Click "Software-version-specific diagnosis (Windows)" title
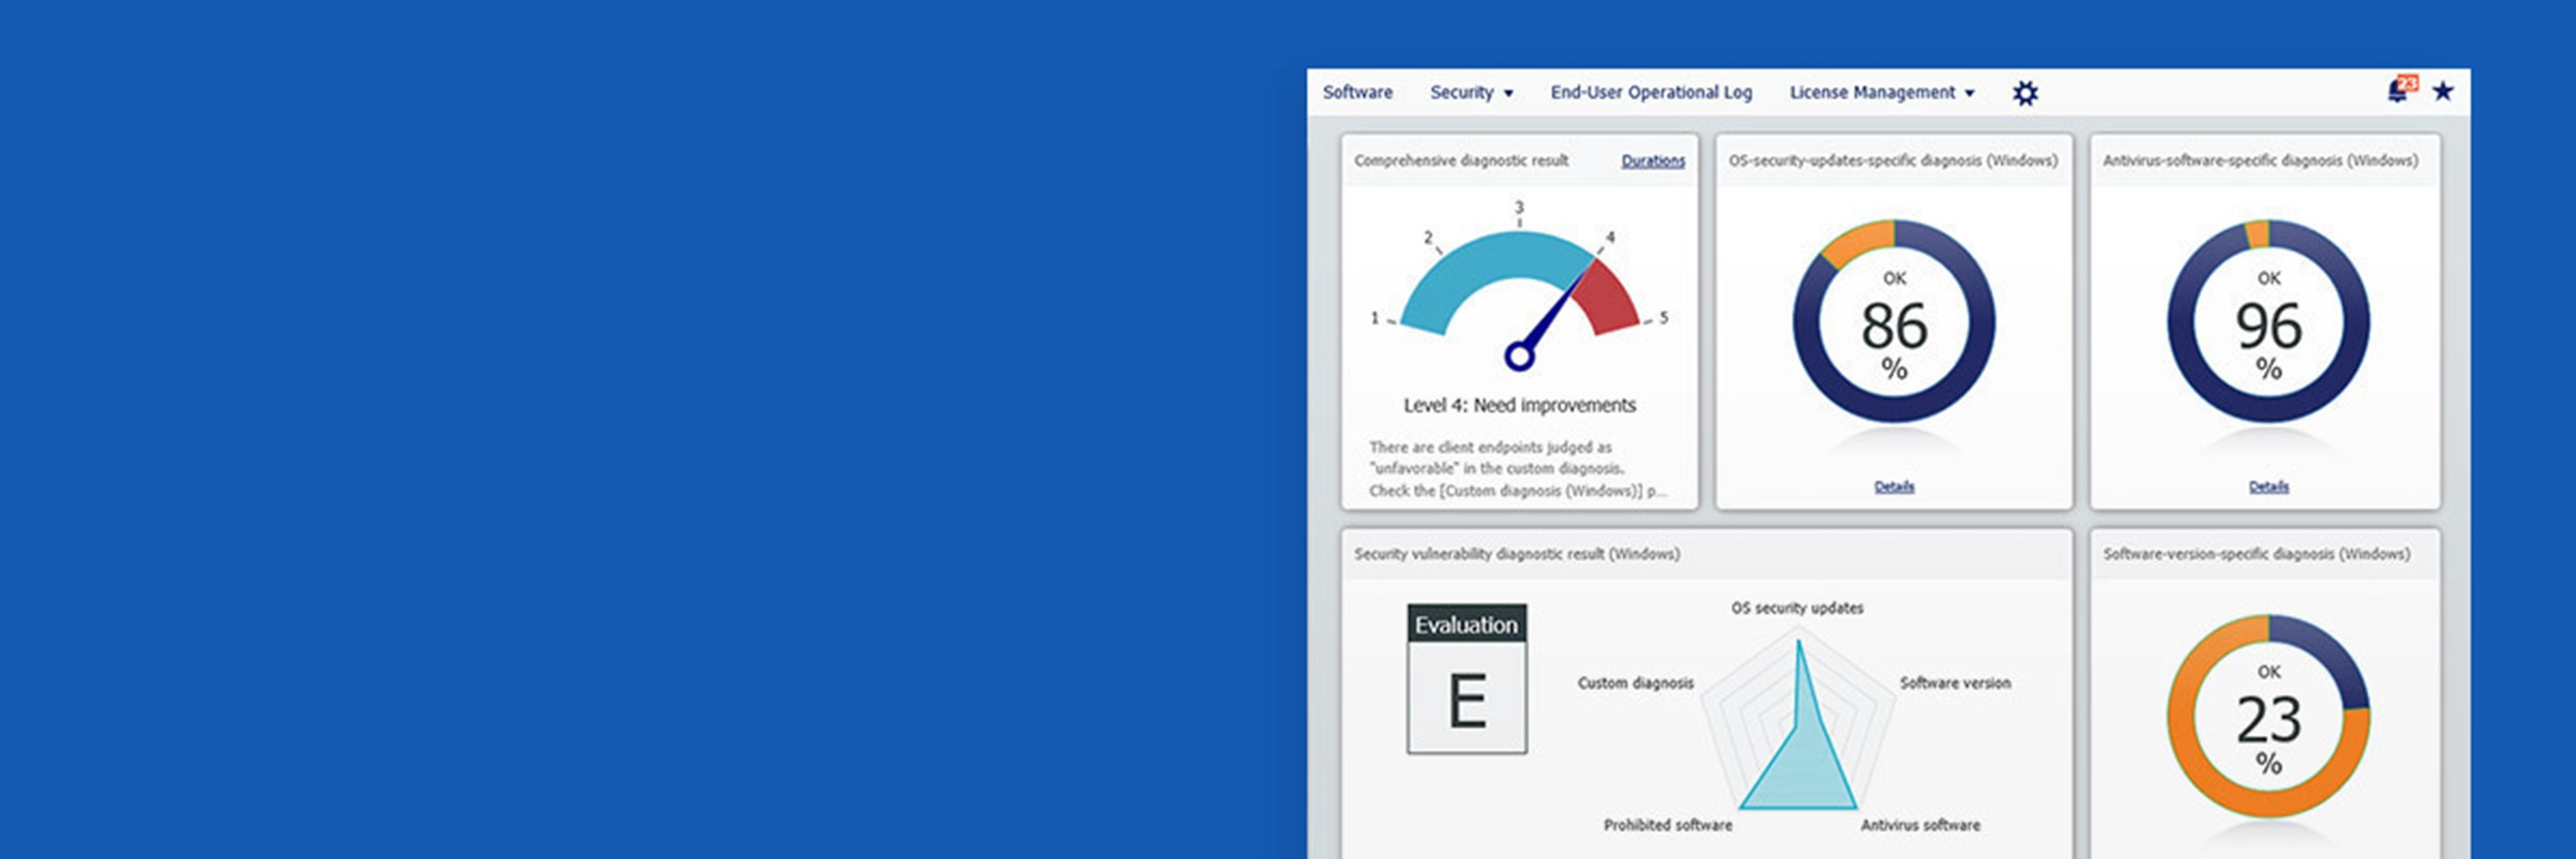Image resolution: width=2576 pixels, height=859 pixels. pos(2256,554)
